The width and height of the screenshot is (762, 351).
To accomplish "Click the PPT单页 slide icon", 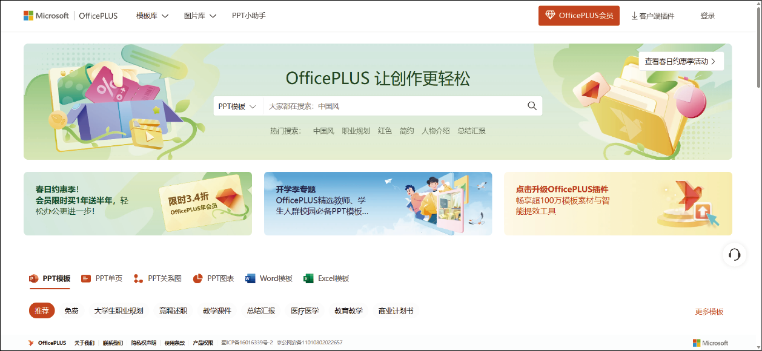I will click(x=86, y=278).
